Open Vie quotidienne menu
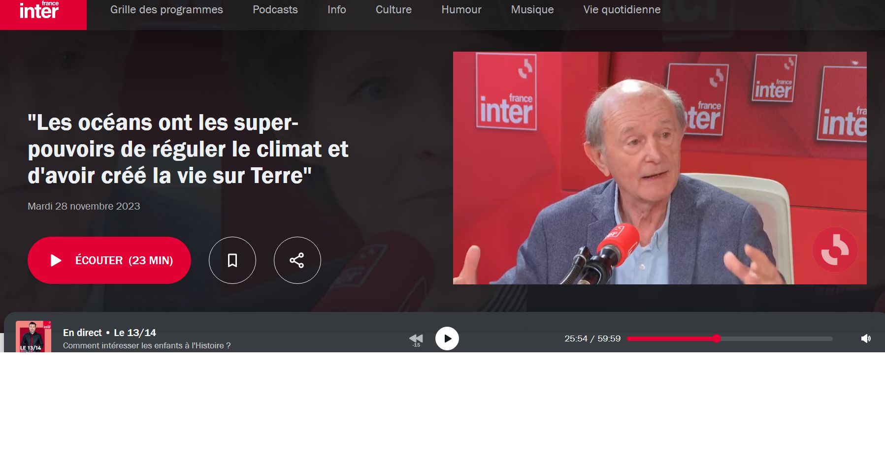The image size is (885, 462). pyautogui.click(x=622, y=10)
